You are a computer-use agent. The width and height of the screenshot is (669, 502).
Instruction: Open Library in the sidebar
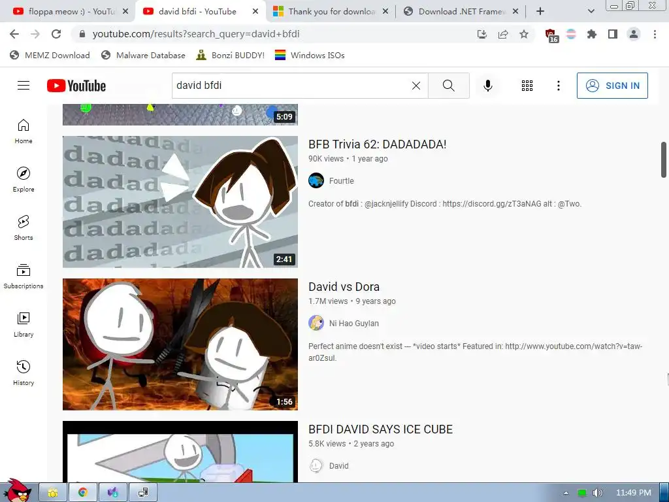click(x=24, y=324)
